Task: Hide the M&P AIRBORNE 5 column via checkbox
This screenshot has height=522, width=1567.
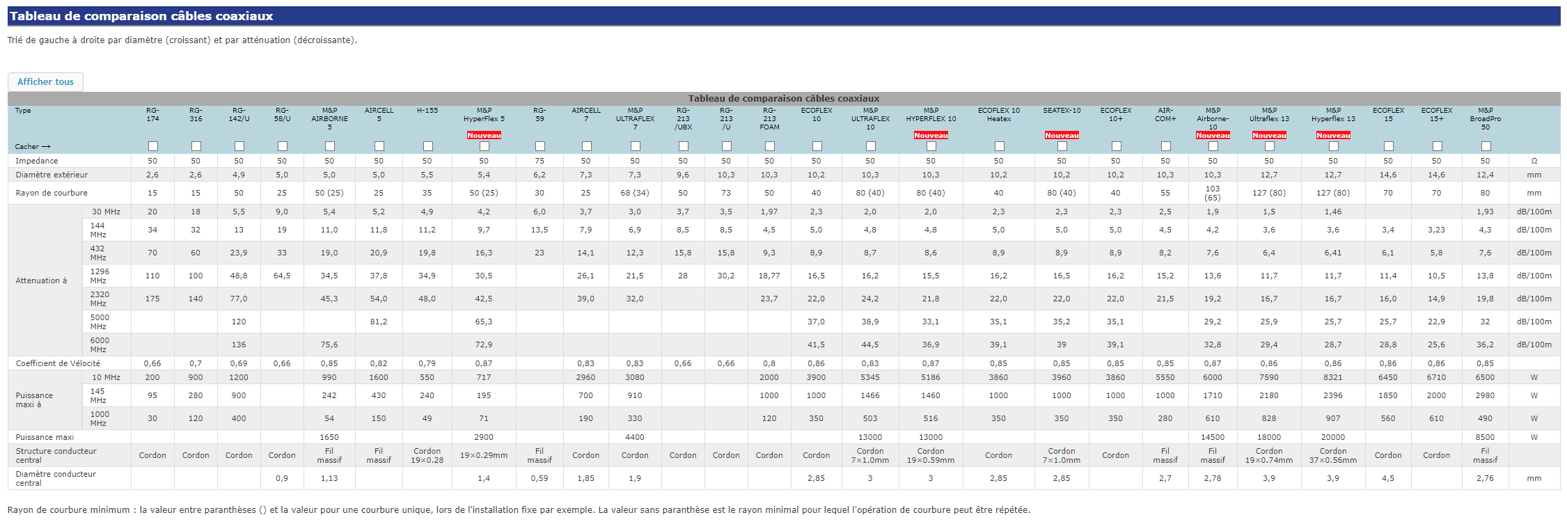Action: (x=330, y=146)
